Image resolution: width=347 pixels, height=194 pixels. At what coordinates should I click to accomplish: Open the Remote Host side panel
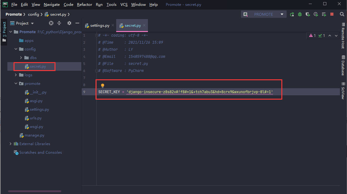pos(343,36)
